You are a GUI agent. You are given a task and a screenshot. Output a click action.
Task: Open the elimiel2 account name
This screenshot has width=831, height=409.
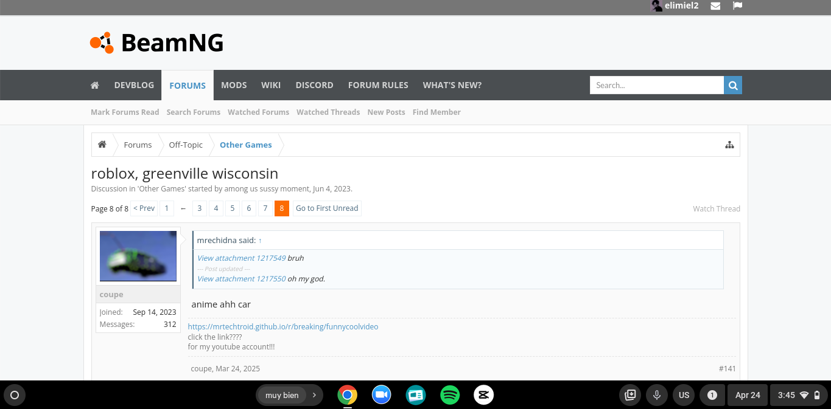pyautogui.click(x=681, y=5)
